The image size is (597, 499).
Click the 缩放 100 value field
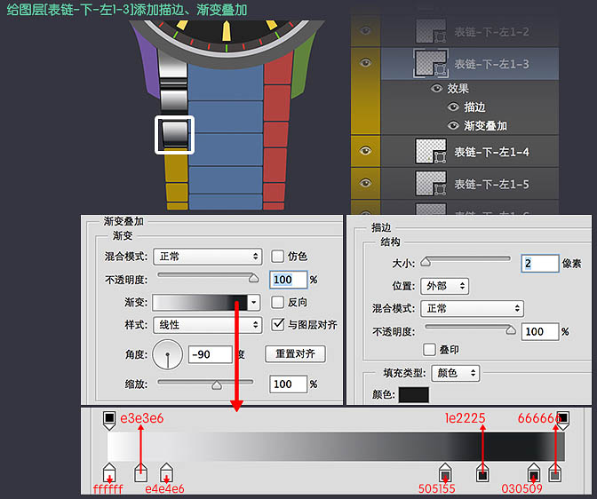click(x=288, y=384)
